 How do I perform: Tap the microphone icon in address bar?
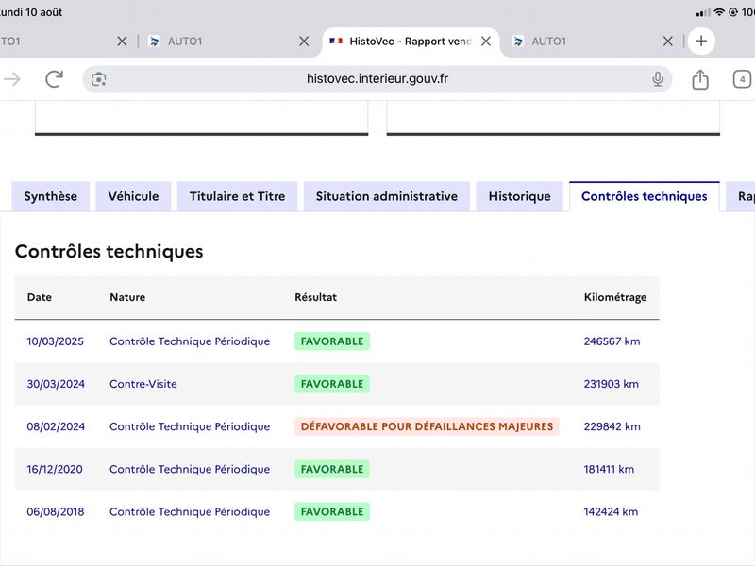coord(657,79)
